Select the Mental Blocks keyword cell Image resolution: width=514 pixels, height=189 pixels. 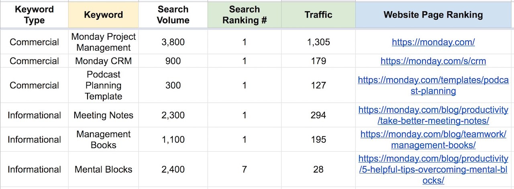(104, 169)
